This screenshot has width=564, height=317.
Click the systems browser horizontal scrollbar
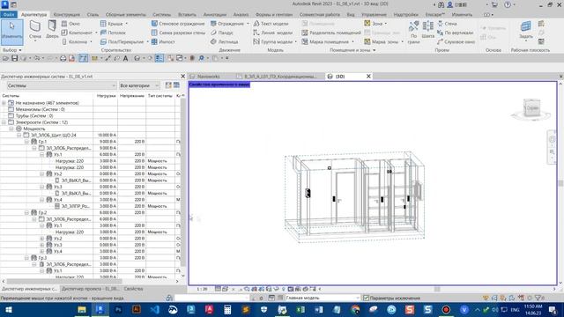tap(64, 282)
